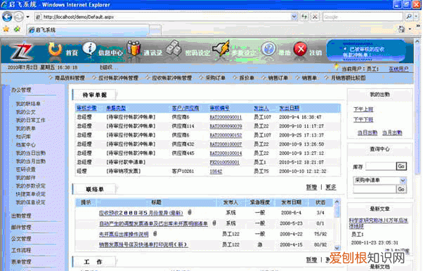Click the 下午上班 attendance link
The height and width of the screenshot is (271, 423).
click(363, 109)
